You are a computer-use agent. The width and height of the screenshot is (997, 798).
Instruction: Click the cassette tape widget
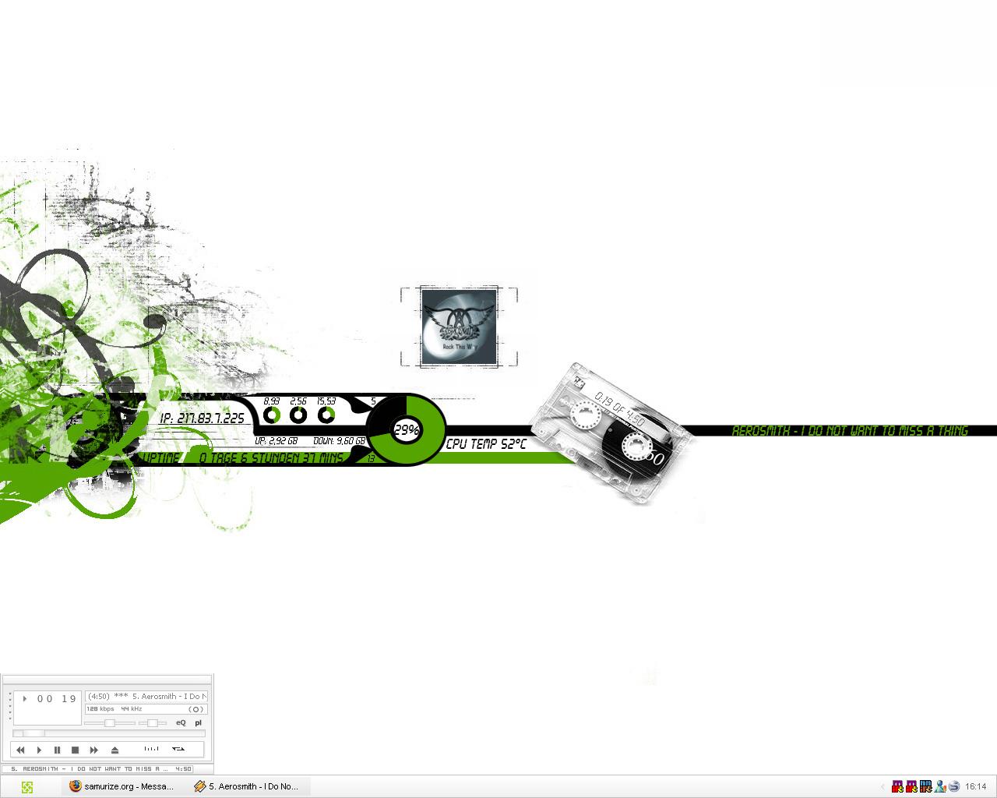click(x=611, y=433)
